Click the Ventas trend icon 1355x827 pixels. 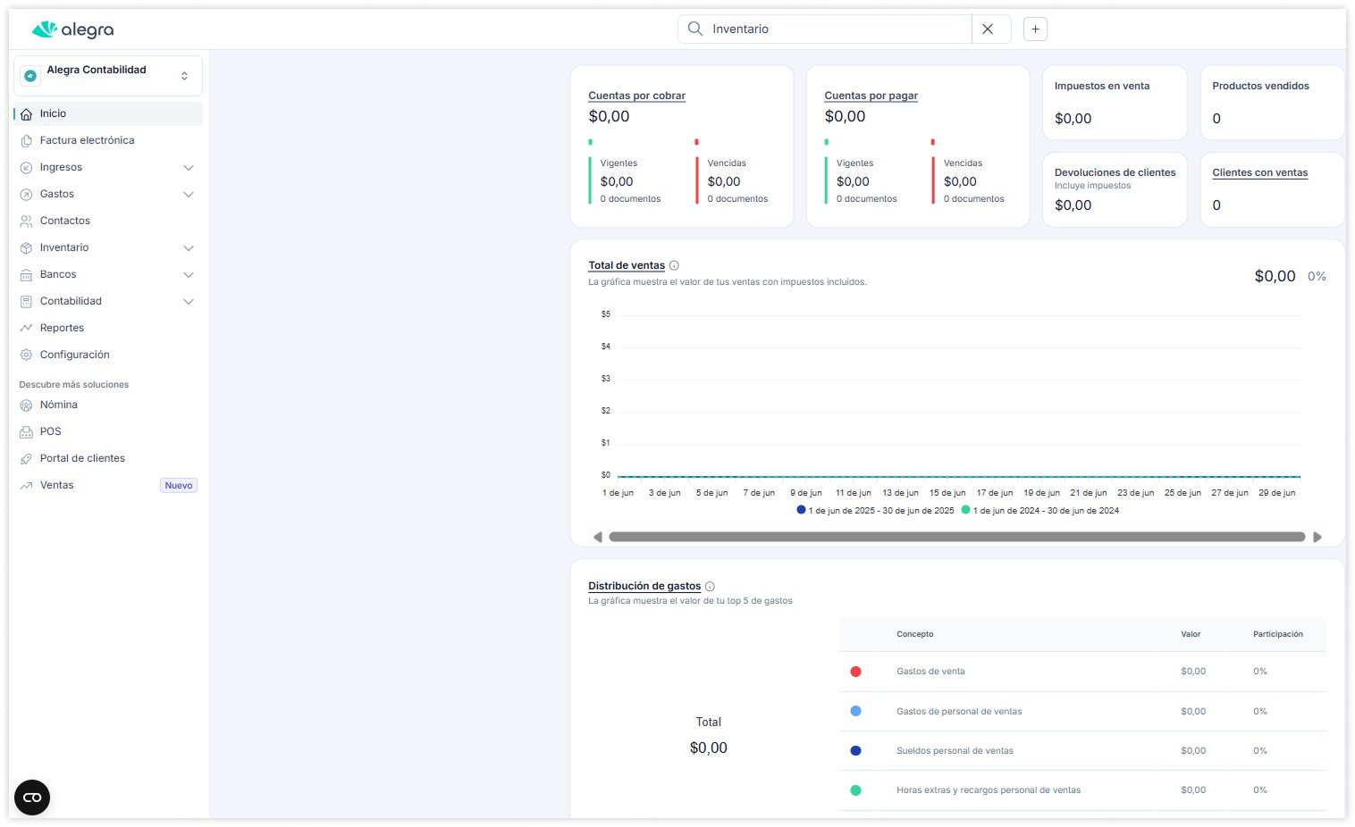pyautogui.click(x=26, y=486)
